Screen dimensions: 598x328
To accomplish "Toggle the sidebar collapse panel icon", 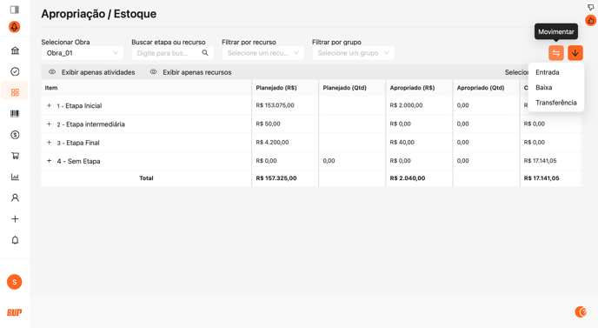I will (x=15, y=10).
